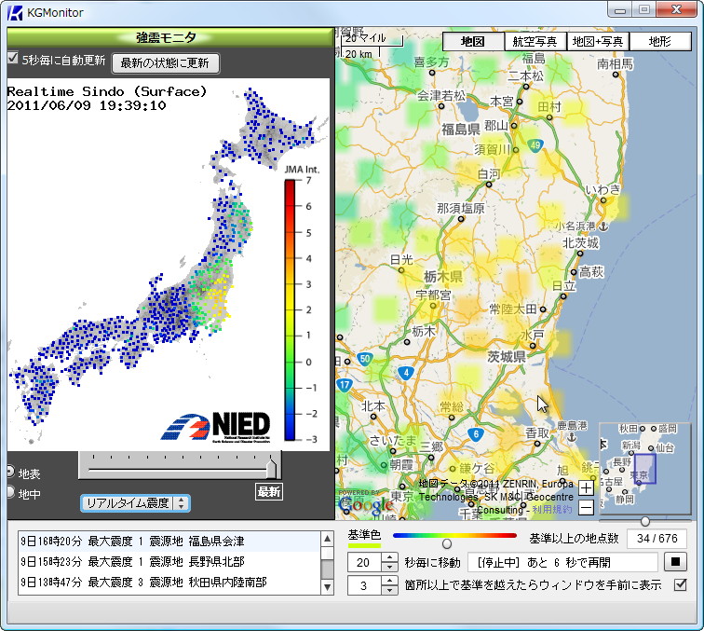The height and width of the screenshot is (631, 704).
Task: Decrease the 3 locations spinner
Action: (x=389, y=590)
